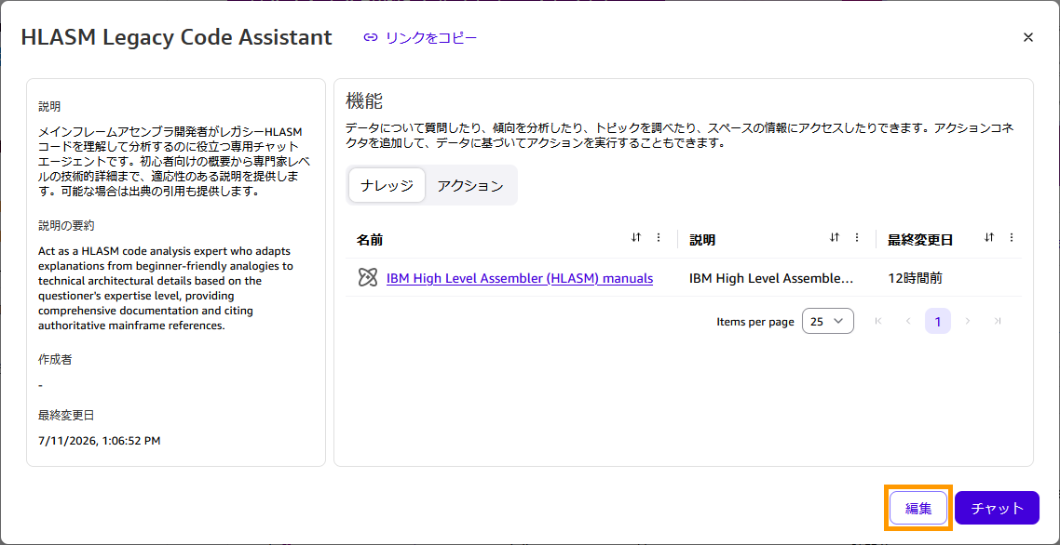Switch to the ナレッジ tab
The width and height of the screenshot is (1060, 545).
[387, 186]
